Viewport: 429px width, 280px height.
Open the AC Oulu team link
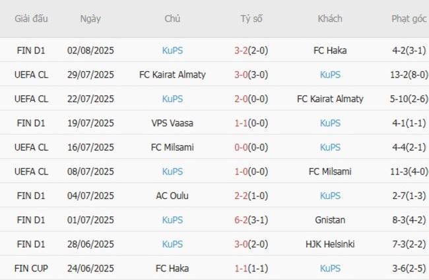click(x=172, y=196)
